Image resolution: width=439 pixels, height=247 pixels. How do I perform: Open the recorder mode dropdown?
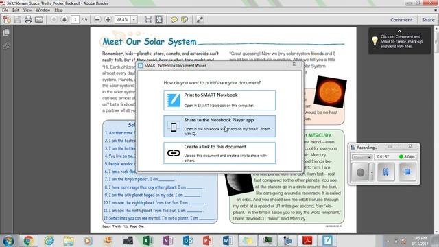pos(362,157)
